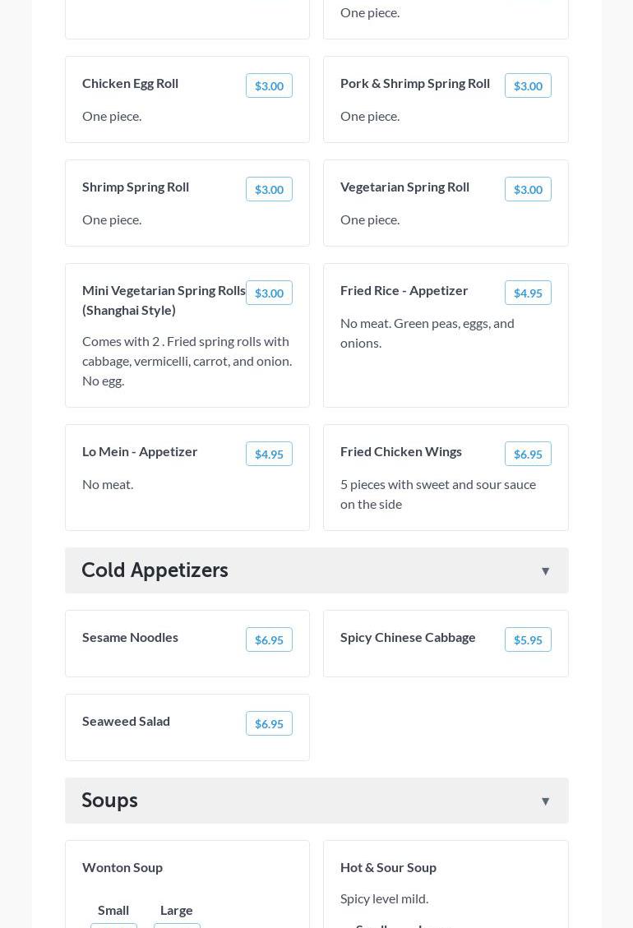Click Lo Mein - Appetizer $4.95 price

pos(269,454)
